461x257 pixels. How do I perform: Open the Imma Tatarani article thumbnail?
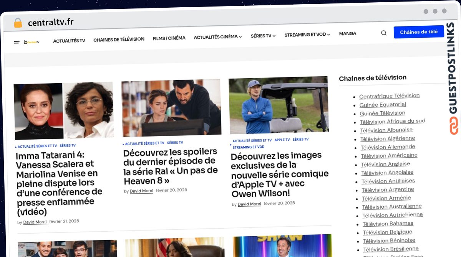64,111
